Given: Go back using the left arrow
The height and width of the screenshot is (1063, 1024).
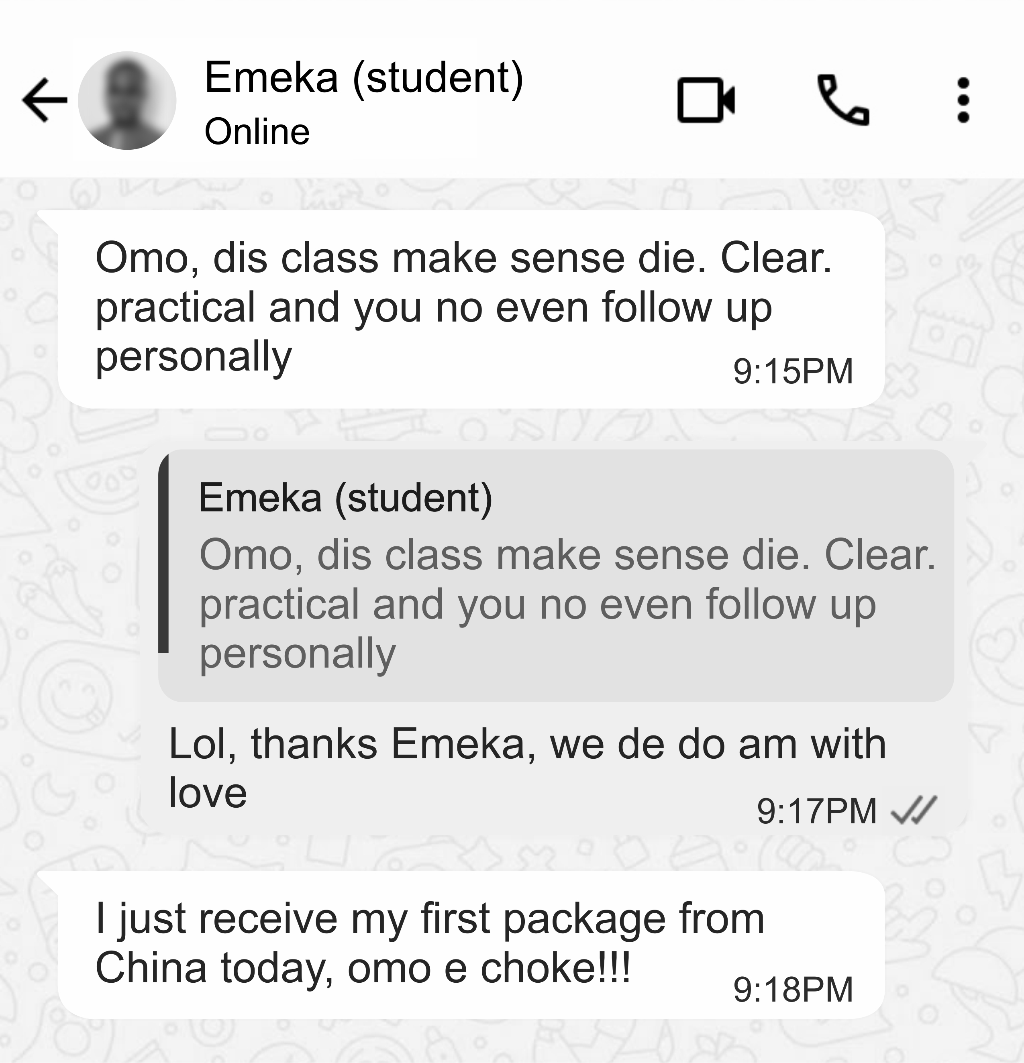Looking at the screenshot, I should (45, 100).
